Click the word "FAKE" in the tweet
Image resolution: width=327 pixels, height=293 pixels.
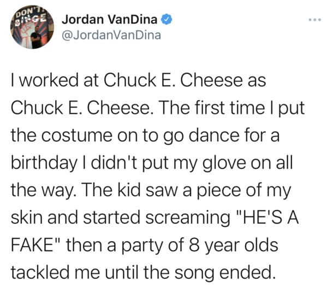click(32, 245)
